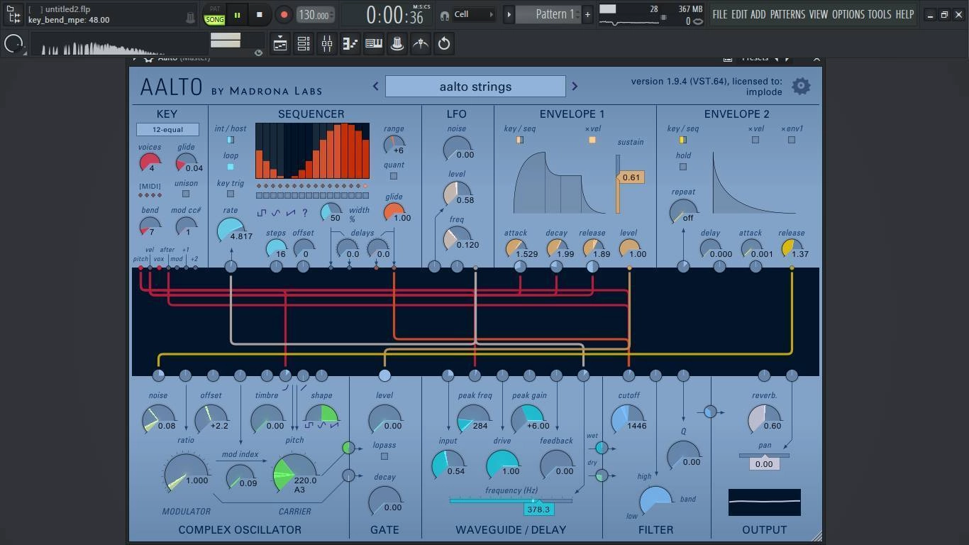This screenshot has width=969, height=545.
Task: Open the plugin picker knob icon
Action: 397,44
